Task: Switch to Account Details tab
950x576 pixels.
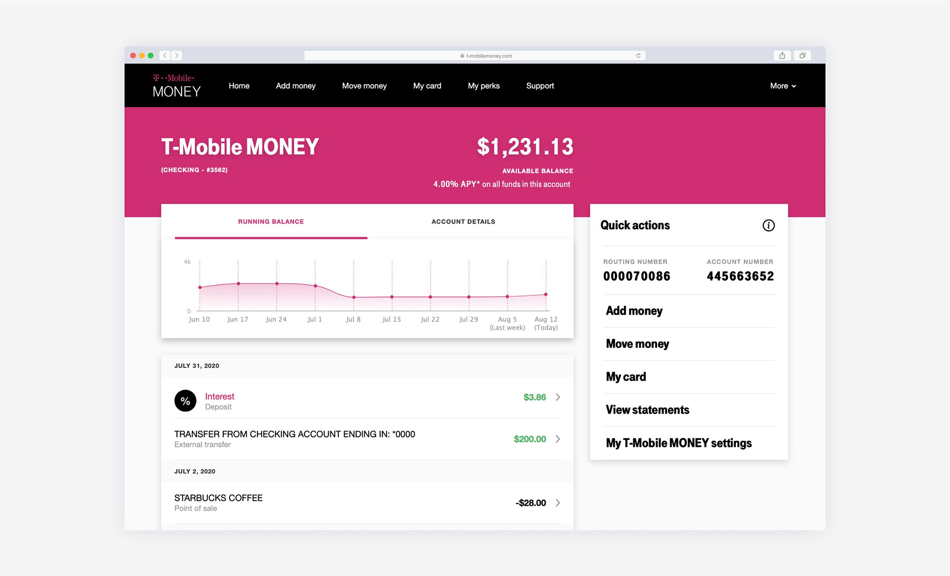Action: [463, 222]
